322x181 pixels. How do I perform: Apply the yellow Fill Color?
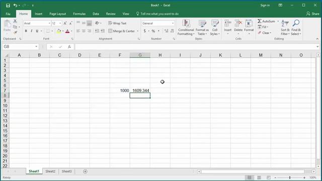point(59,31)
